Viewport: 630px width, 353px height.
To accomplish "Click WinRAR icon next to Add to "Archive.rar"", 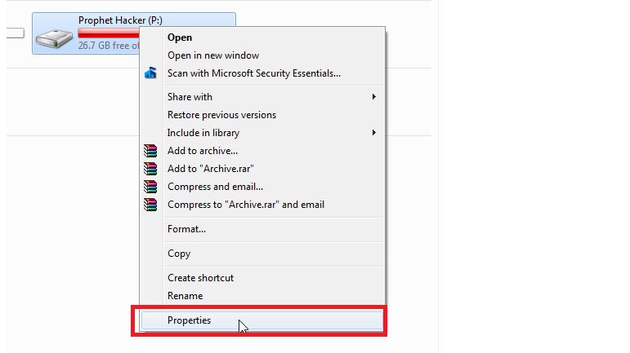I will pyautogui.click(x=150, y=169).
